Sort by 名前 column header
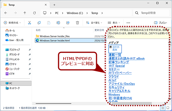 38,30
